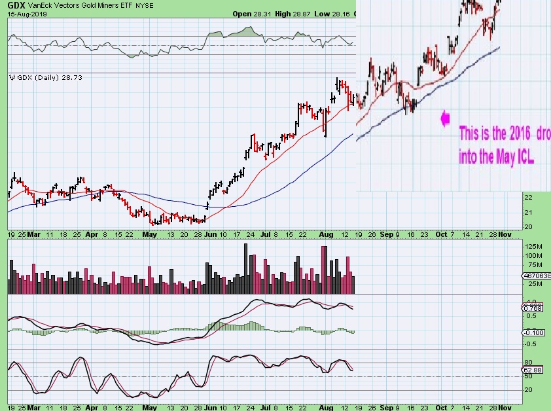Click Sep on the price chart date axis
This screenshot has height=411, width=551.
(387, 234)
